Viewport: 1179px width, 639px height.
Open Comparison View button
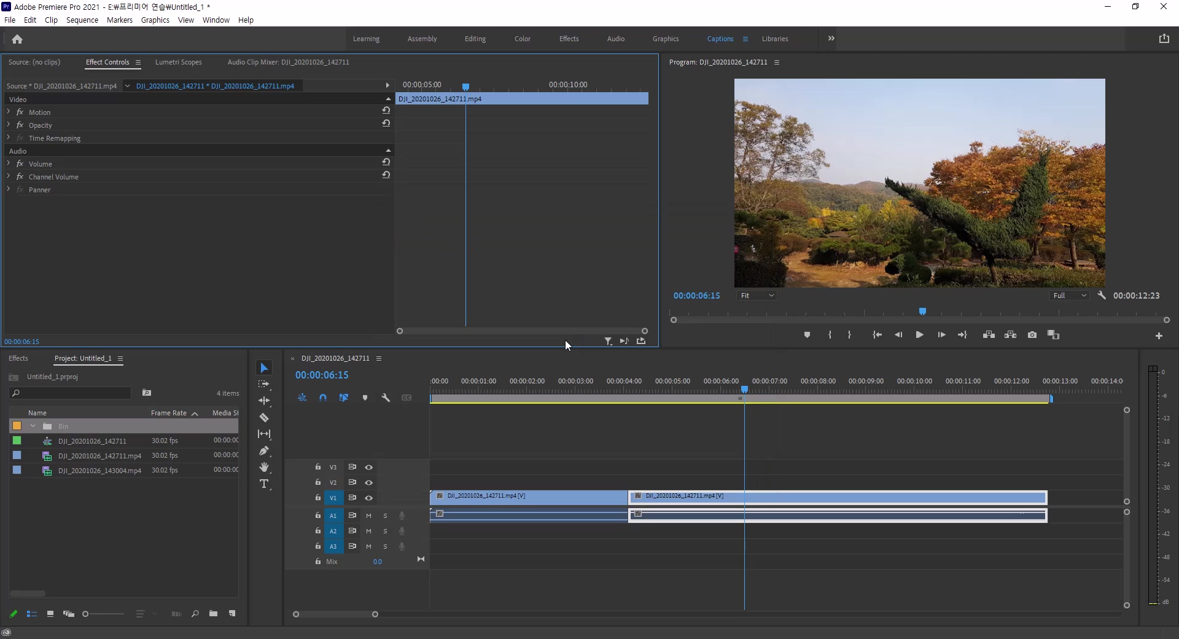coord(1054,335)
